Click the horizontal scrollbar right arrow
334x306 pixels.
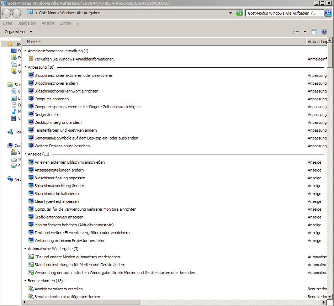324,302
